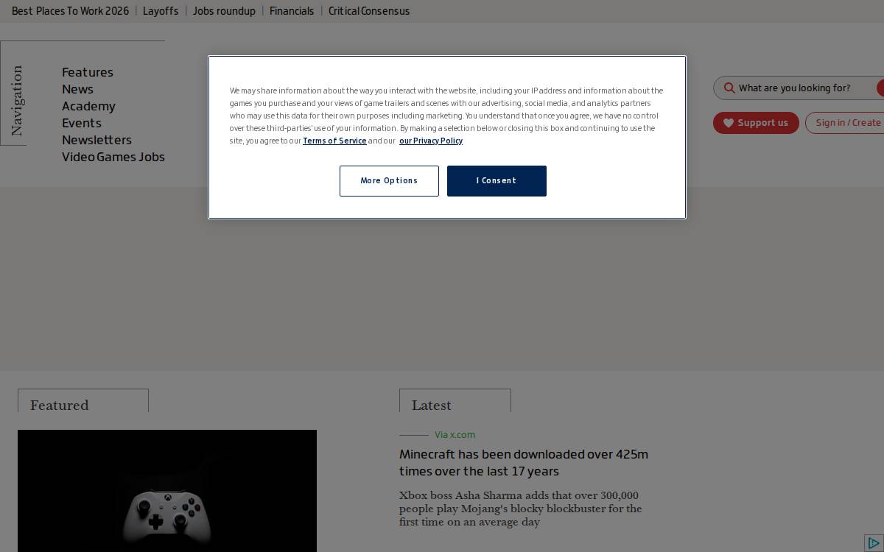
Task: Click the Via x.com source label
Action: coord(455,435)
